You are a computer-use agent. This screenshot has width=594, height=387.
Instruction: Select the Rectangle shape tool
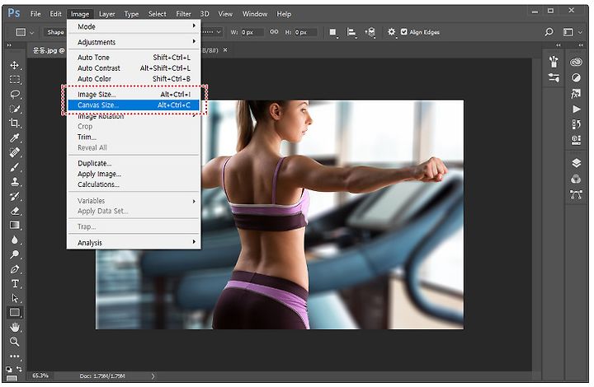click(14, 313)
